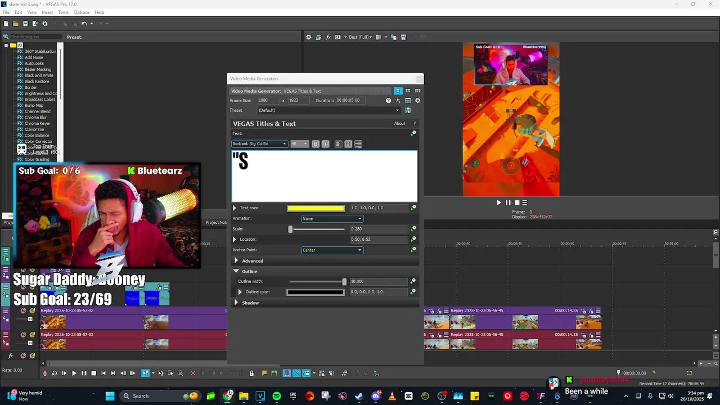This screenshot has height=405, width=720.
Task: Open the generator Preset (Default) dropdown
Action: click(329, 110)
